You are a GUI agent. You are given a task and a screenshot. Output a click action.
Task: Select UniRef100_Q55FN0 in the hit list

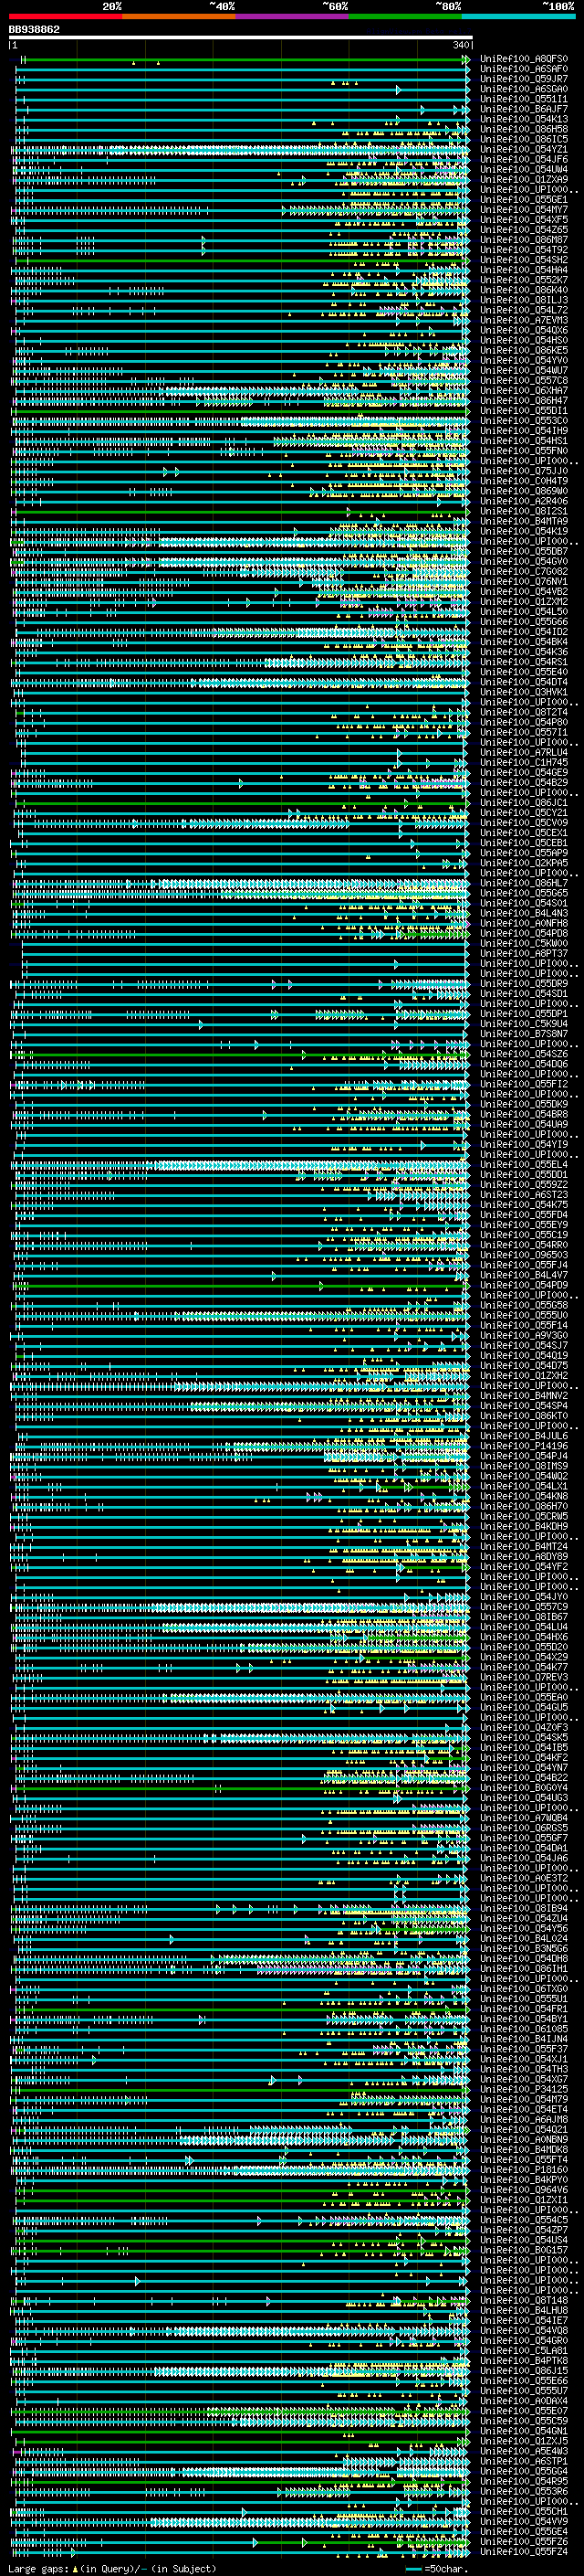[x=524, y=450]
